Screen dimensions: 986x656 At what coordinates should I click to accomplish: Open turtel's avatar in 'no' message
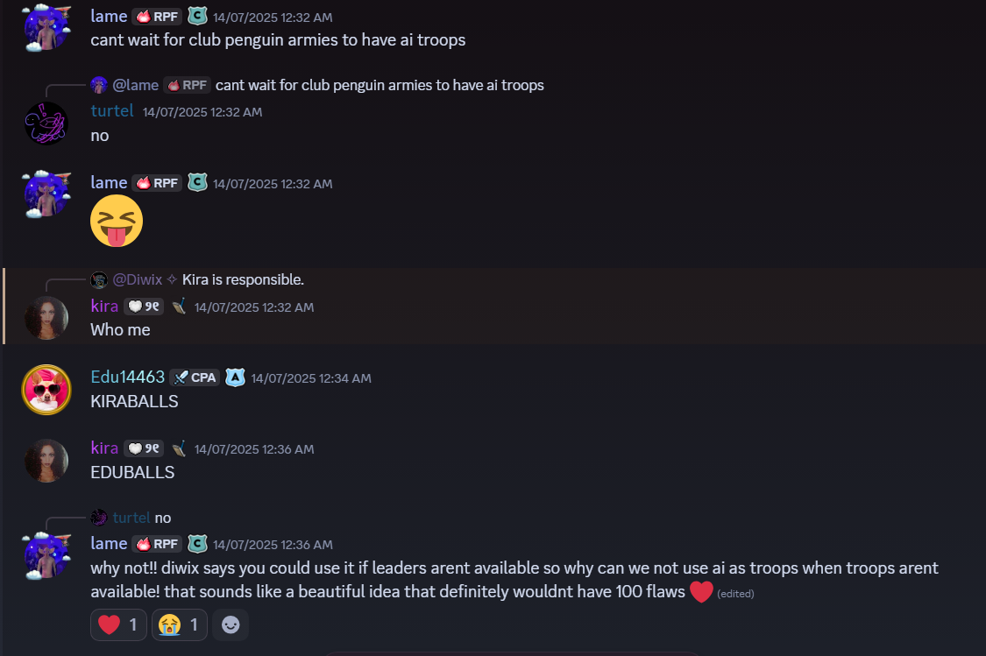[x=46, y=123]
